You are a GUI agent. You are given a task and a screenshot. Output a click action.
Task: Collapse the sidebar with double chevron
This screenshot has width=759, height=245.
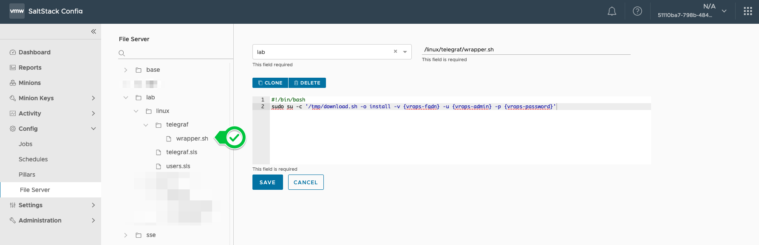[93, 31]
